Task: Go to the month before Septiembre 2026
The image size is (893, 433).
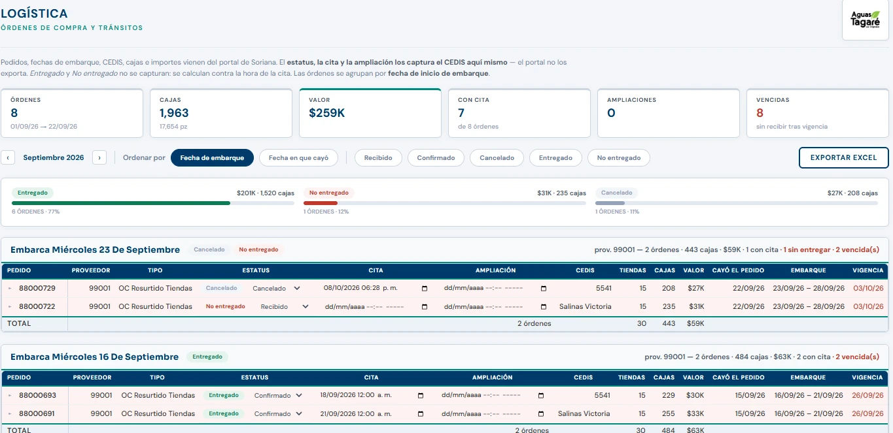Action: tap(9, 157)
